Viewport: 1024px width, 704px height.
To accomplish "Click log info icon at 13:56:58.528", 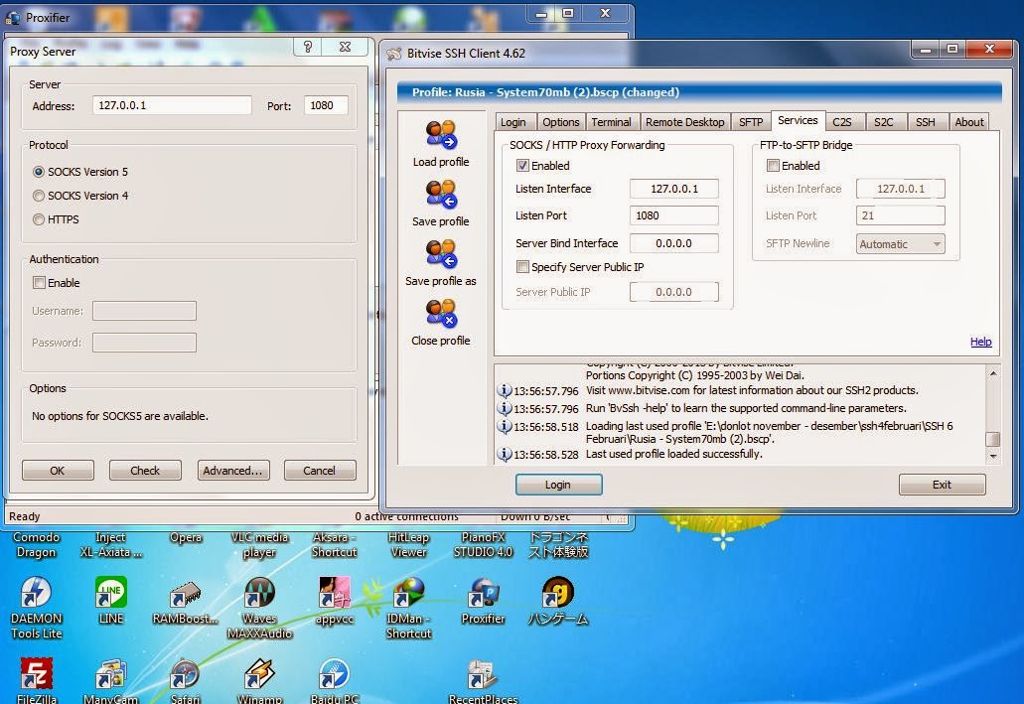I will tap(504, 454).
